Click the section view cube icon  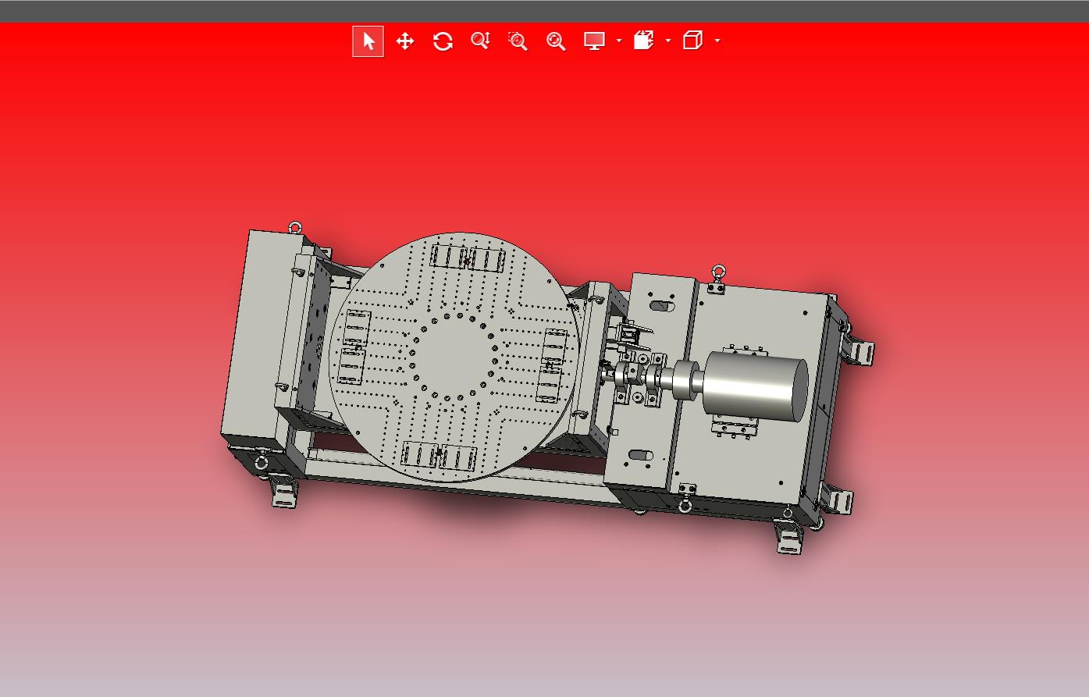pos(643,41)
